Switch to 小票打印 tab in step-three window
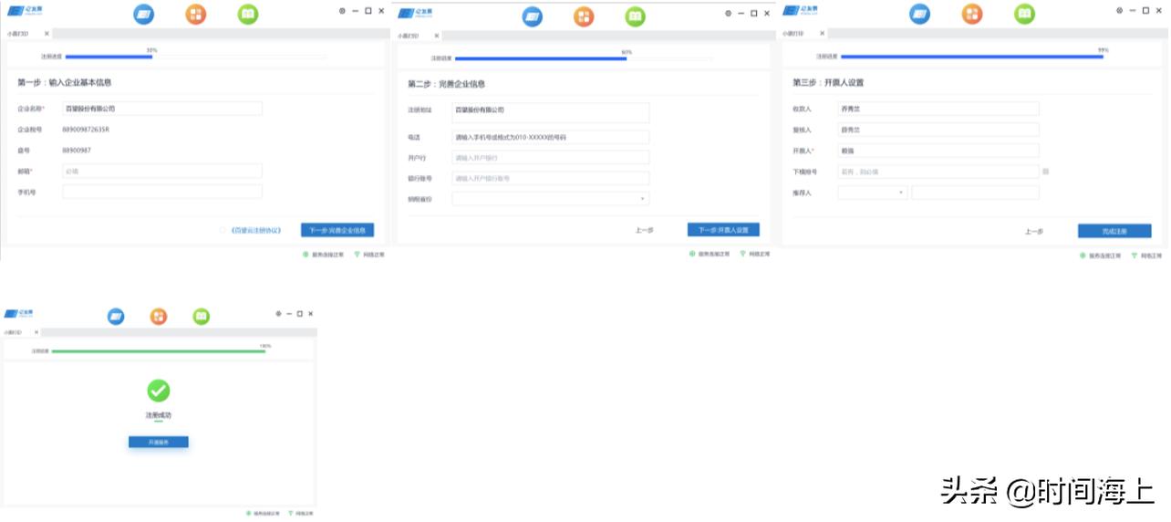 794,33
